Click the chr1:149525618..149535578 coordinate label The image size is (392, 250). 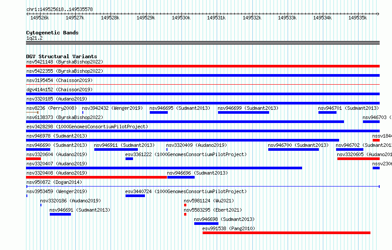click(x=59, y=9)
